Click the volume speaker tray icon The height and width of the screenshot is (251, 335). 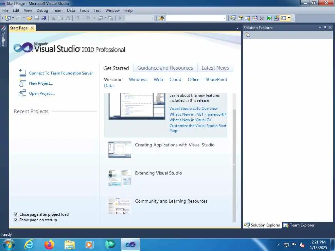pyautogui.click(x=302, y=245)
